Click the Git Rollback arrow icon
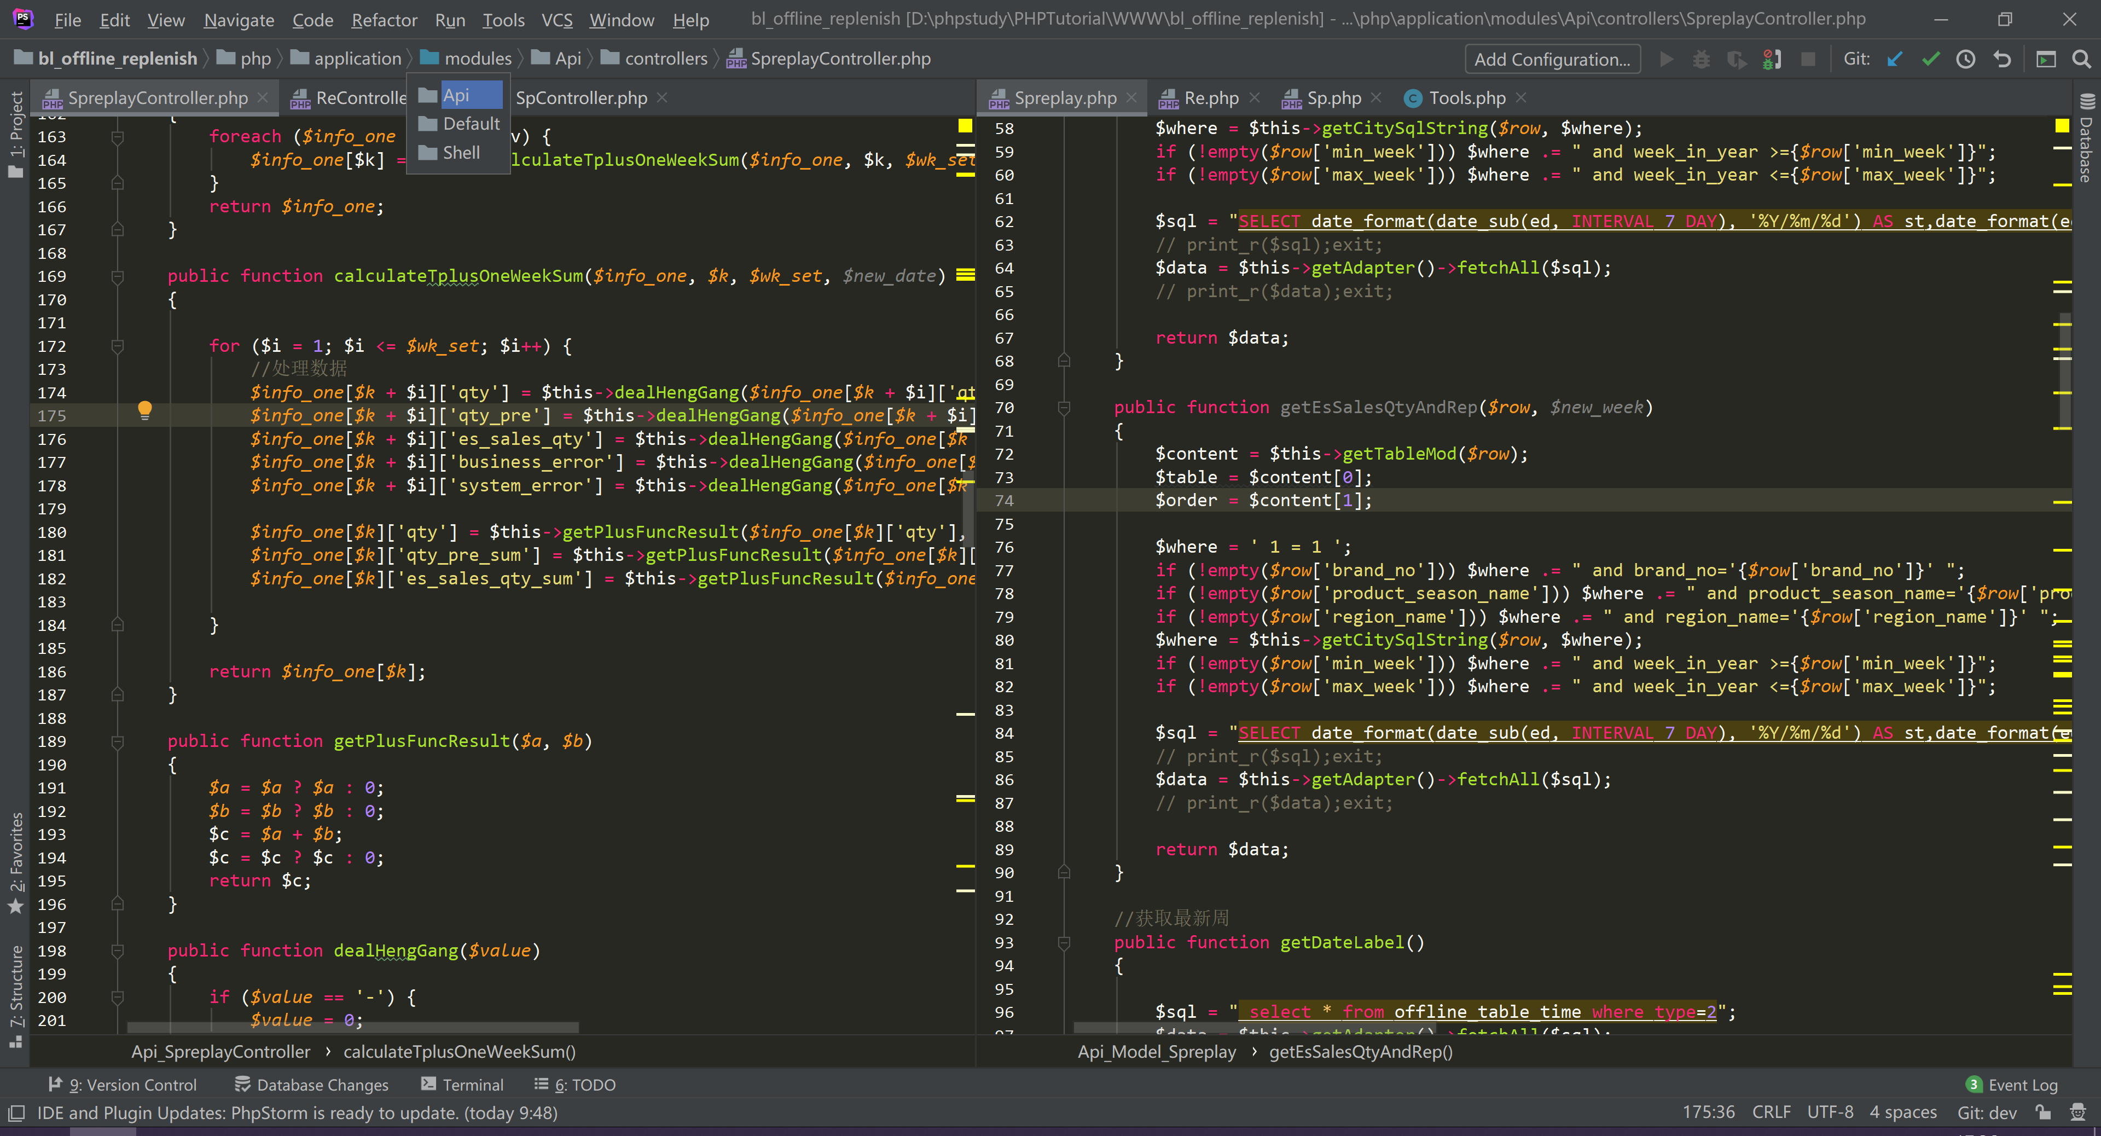Viewport: 2101px width, 1136px height. pos(2001,59)
